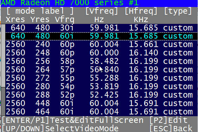
Task: Click ENTER/P1 Test&EditFullScreen option
Action: tap(73, 120)
